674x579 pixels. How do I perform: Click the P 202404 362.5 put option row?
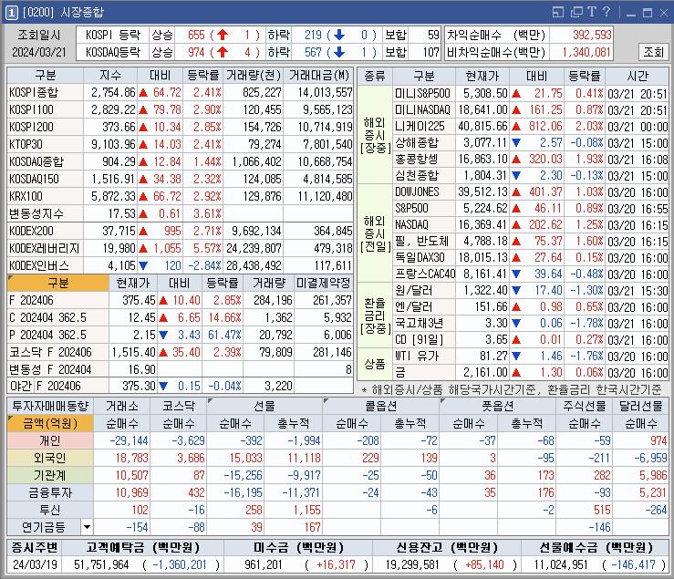[180, 335]
